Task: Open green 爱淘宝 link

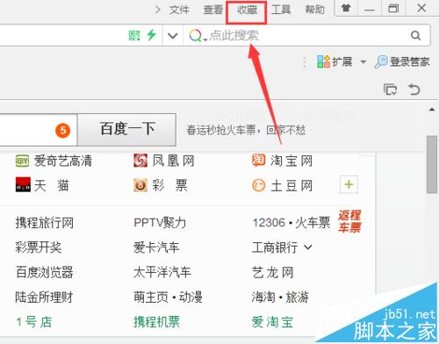Action: [x=272, y=322]
